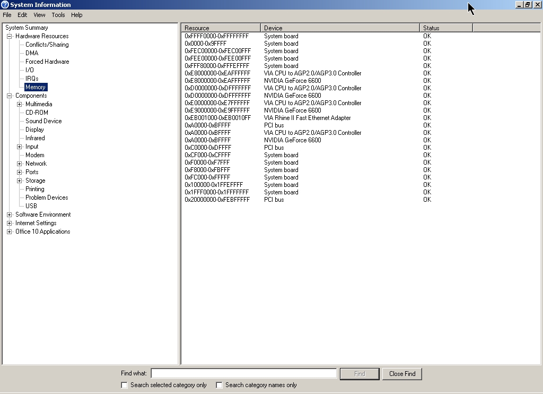This screenshot has width=543, height=394.
Task: Sort by the Device column header
Action: pyautogui.click(x=340, y=28)
